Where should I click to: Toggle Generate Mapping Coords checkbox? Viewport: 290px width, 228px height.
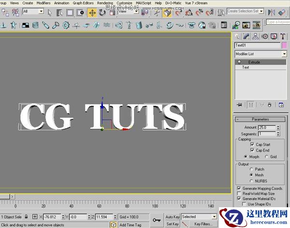point(239,188)
